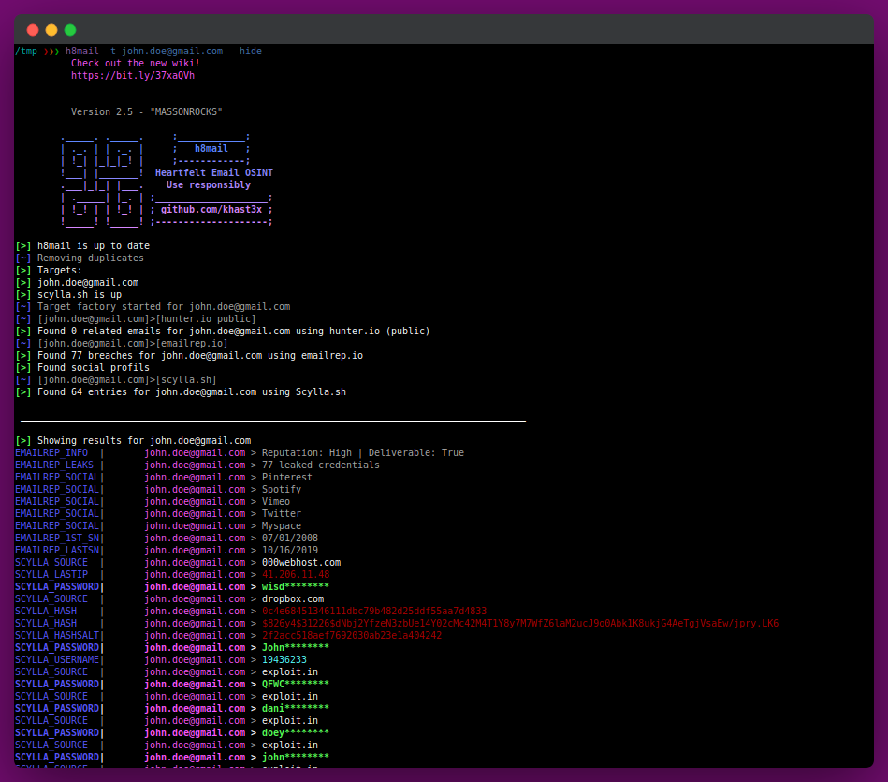Image resolution: width=888 pixels, height=782 pixels.
Task: Click the SCYLLA_HASHSALT label
Action: pyautogui.click(x=57, y=635)
